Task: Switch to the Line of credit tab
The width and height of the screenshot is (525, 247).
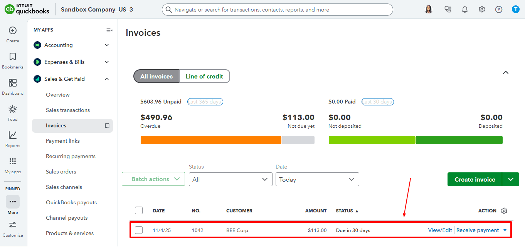Action: 205,76
